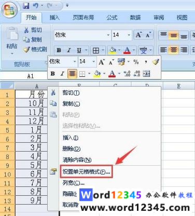195x216 pixels.
Task: Choose 设置单元格格式 from context menu
Action: (x=86, y=171)
